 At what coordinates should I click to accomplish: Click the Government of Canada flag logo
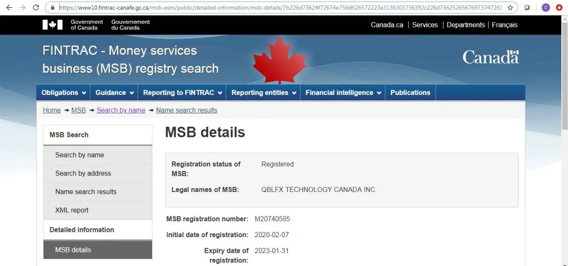pos(52,25)
